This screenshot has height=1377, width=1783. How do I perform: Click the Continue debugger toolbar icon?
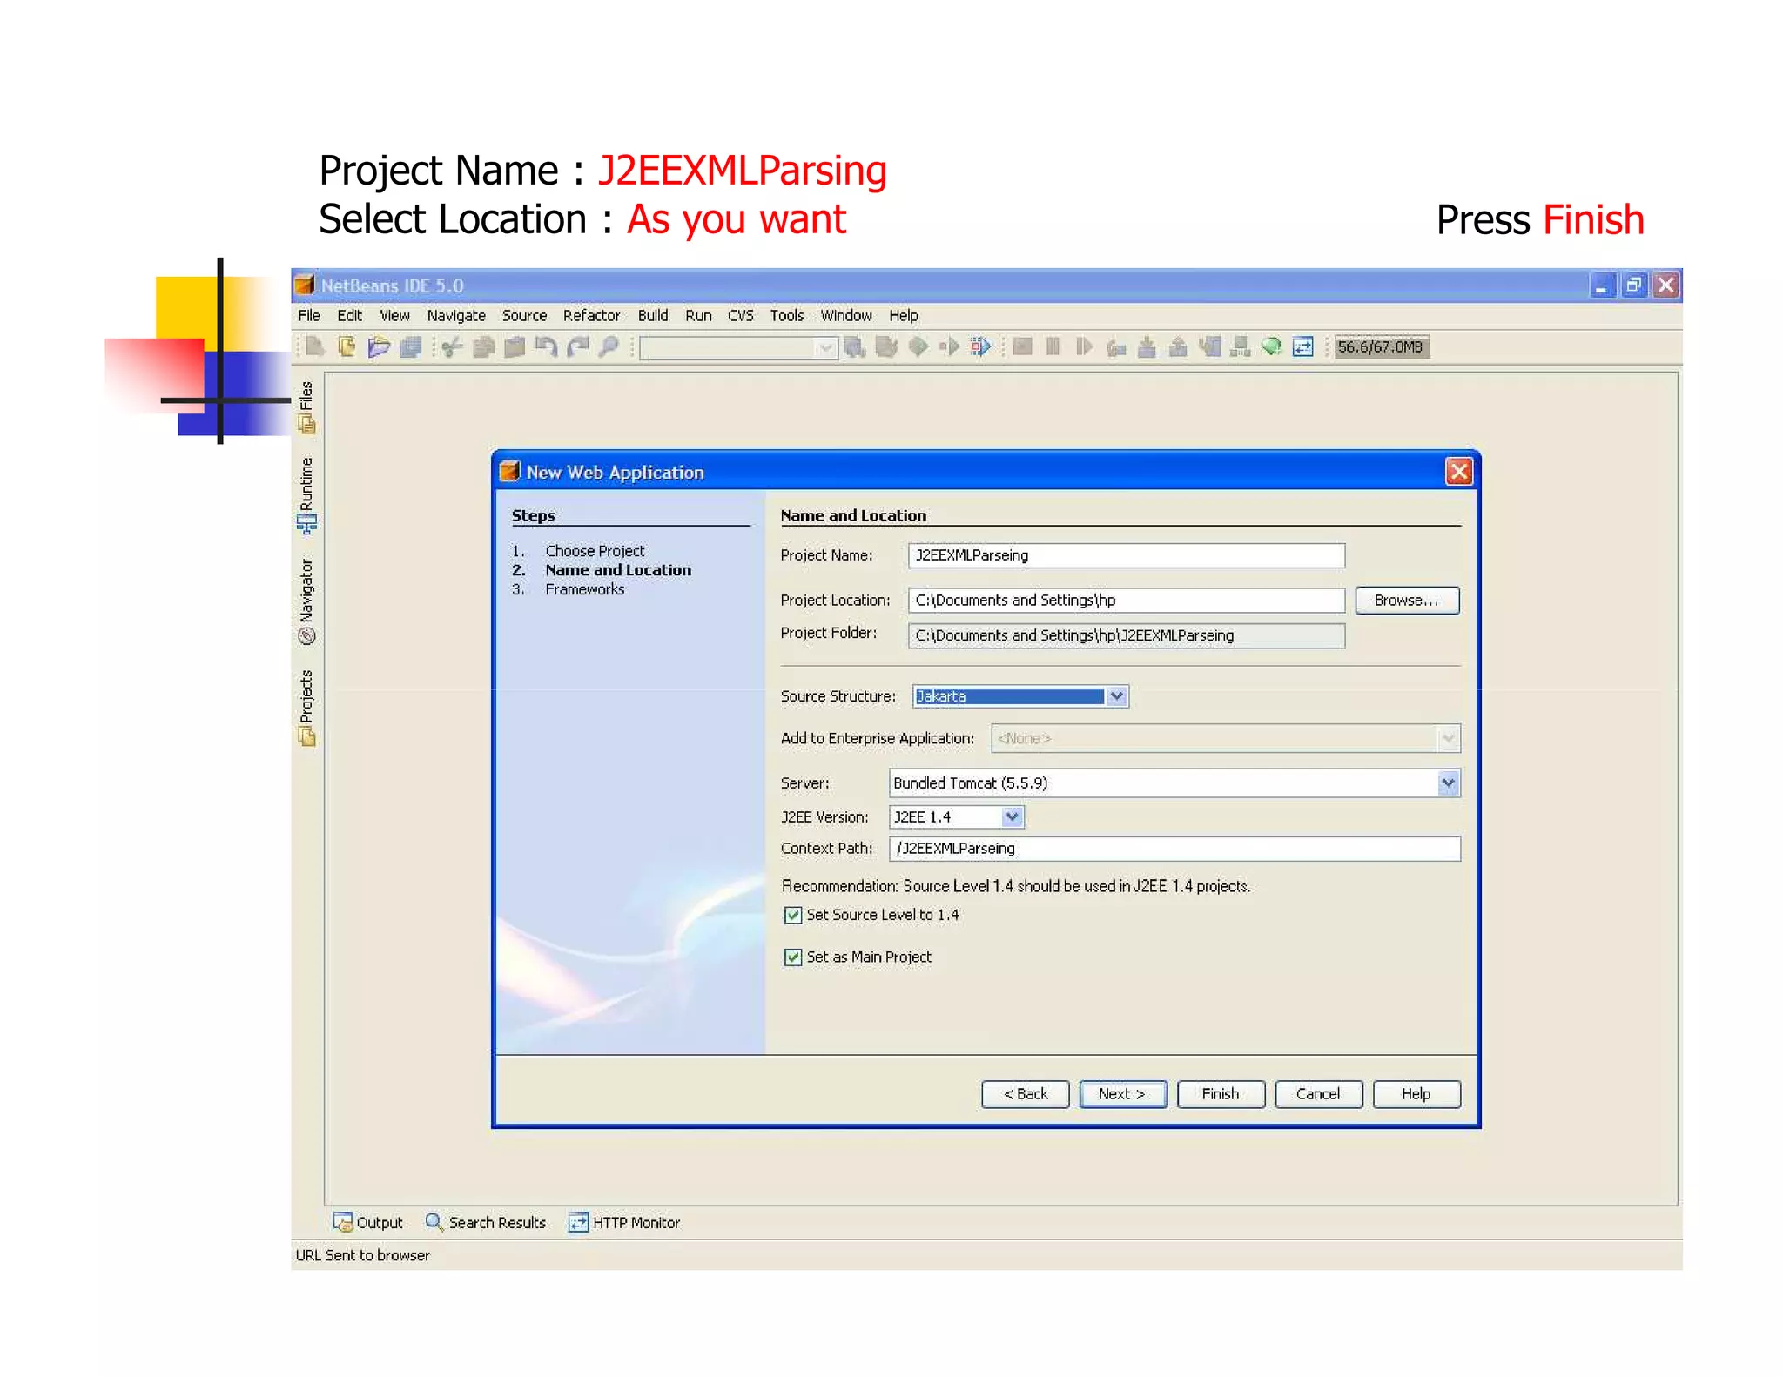[1084, 347]
